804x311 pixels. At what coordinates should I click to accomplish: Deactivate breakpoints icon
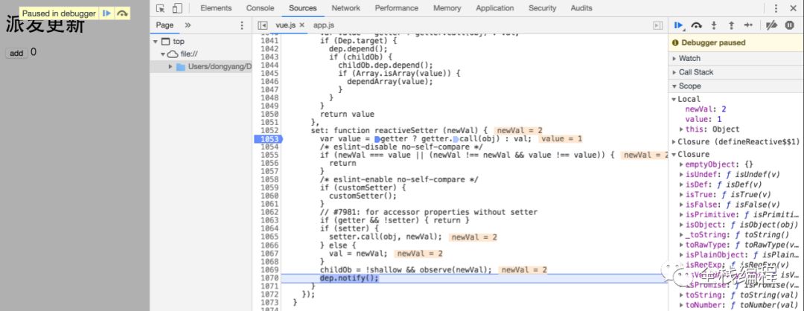771,25
